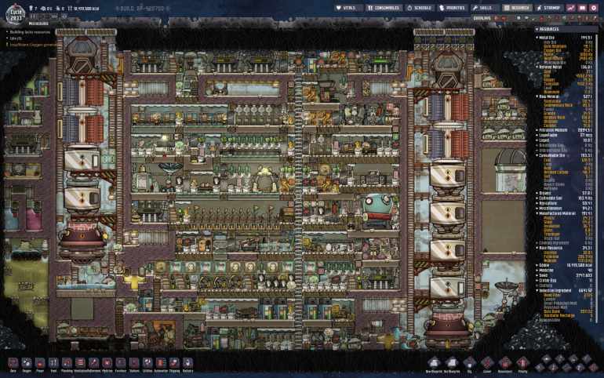Select the Deconstruct tool
604x378 pixels.
505,364
